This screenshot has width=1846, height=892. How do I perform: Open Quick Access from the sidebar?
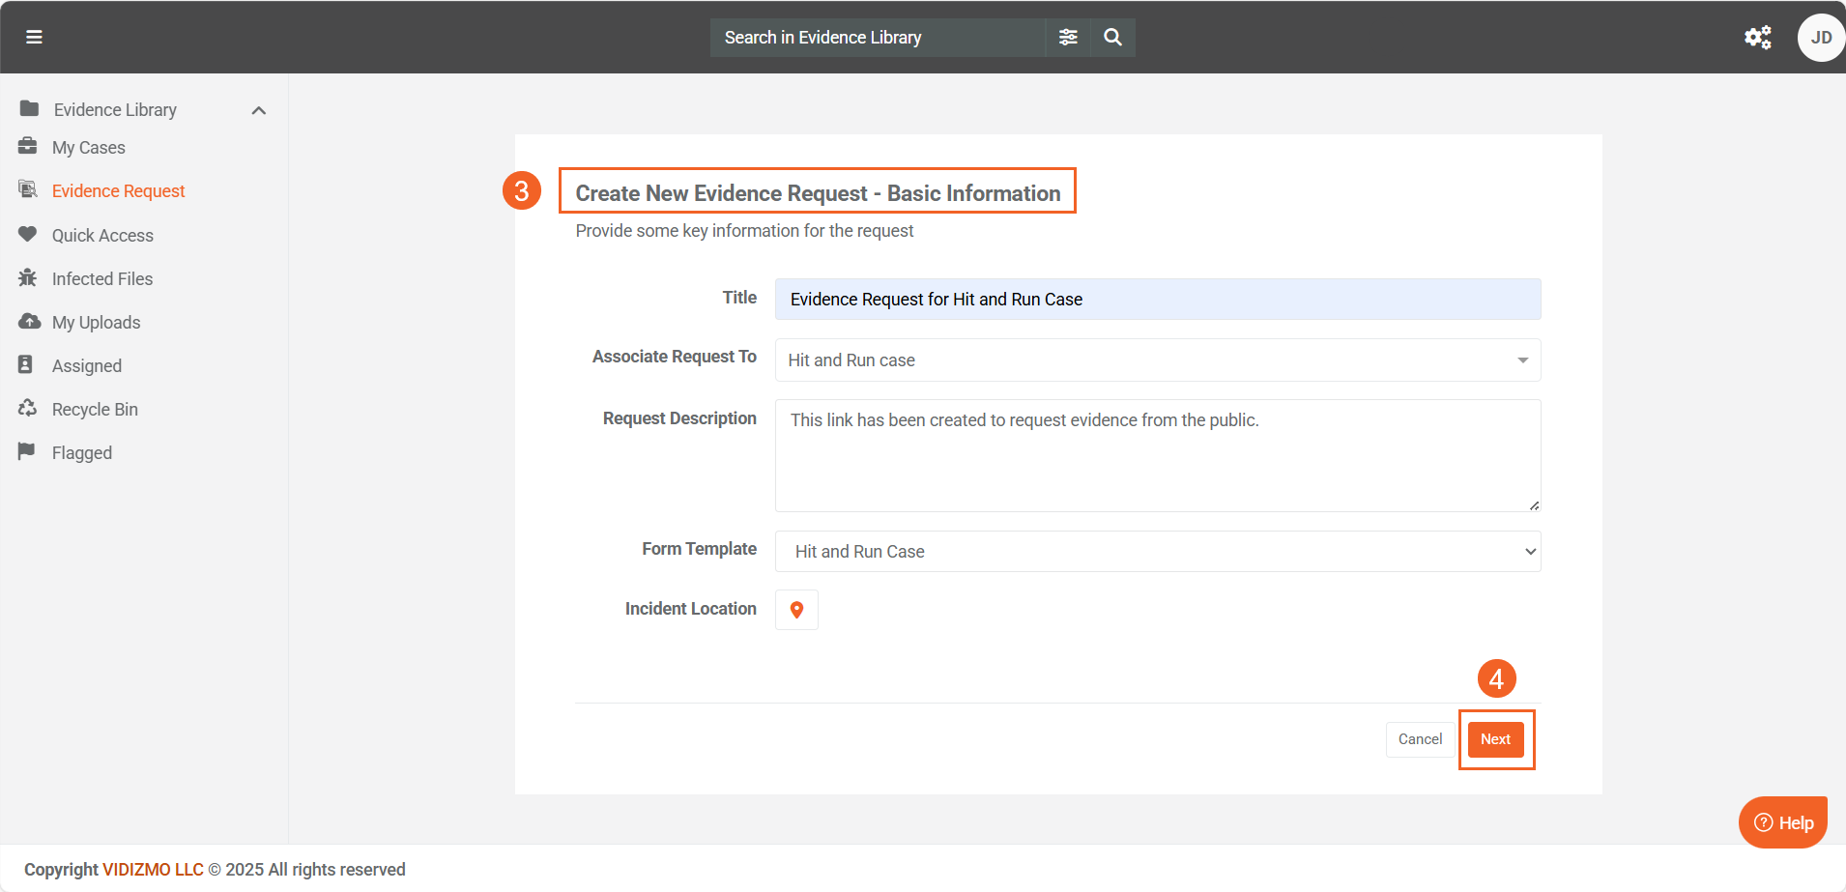pos(102,236)
